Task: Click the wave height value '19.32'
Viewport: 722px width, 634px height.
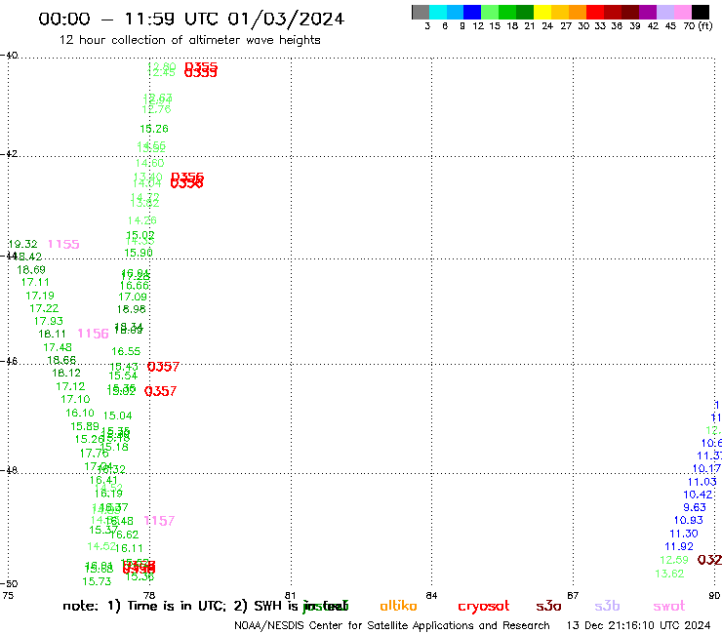Action: click(x=22, y=244)
